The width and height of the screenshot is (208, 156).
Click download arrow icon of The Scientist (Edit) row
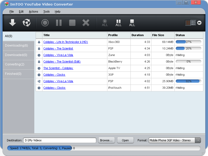[x=39, y=62]
